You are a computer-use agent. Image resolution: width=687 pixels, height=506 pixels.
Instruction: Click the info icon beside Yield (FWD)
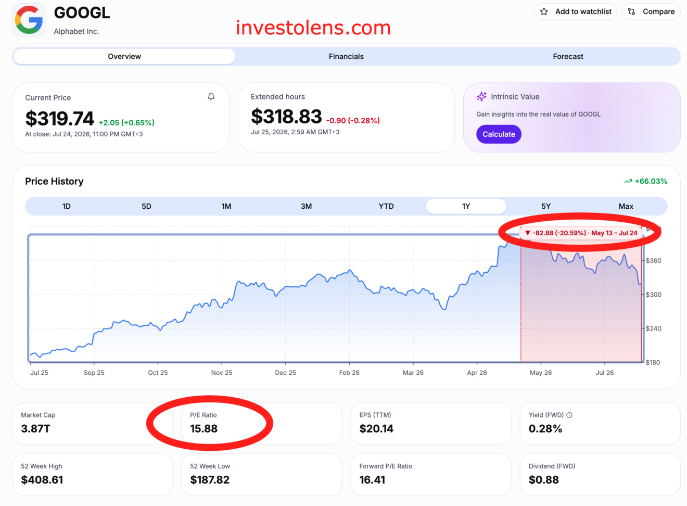569,415
